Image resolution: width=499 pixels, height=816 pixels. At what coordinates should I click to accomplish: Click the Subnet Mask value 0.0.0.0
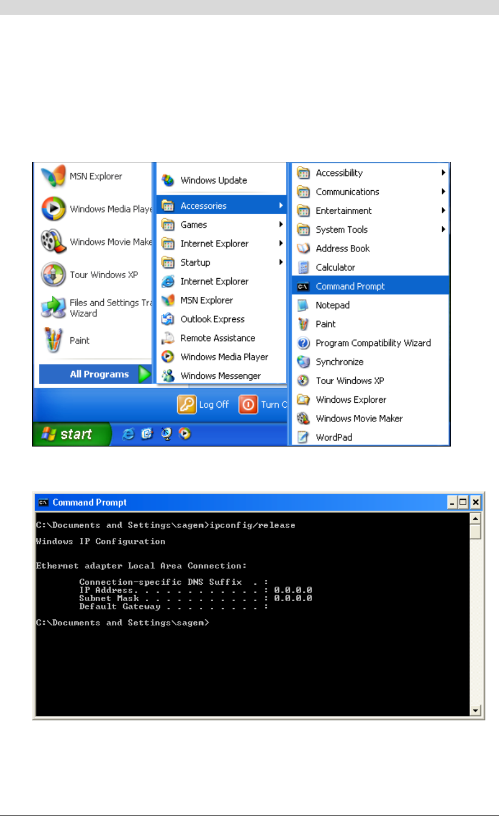click(293, 598)
